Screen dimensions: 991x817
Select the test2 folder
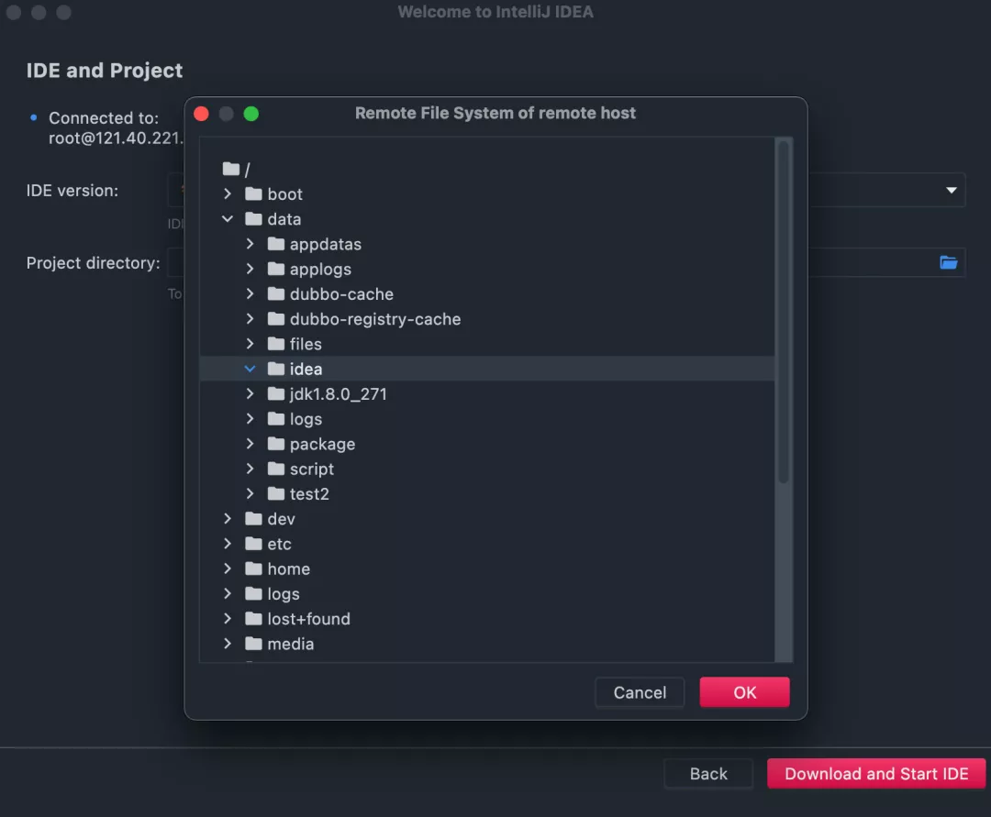coord(309,494)
